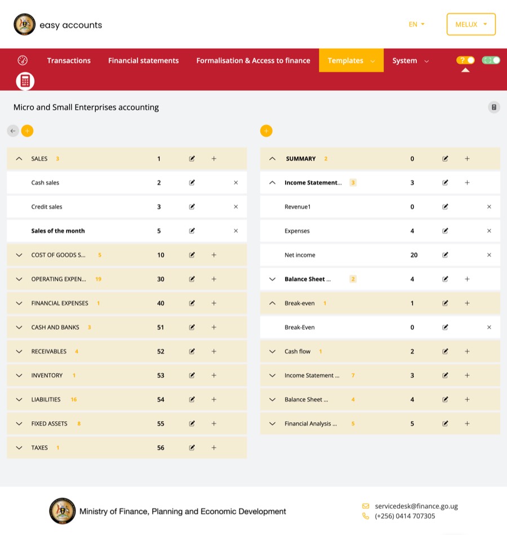Add item to INVENTORY group
507x535 pixels.
(214, 375)
